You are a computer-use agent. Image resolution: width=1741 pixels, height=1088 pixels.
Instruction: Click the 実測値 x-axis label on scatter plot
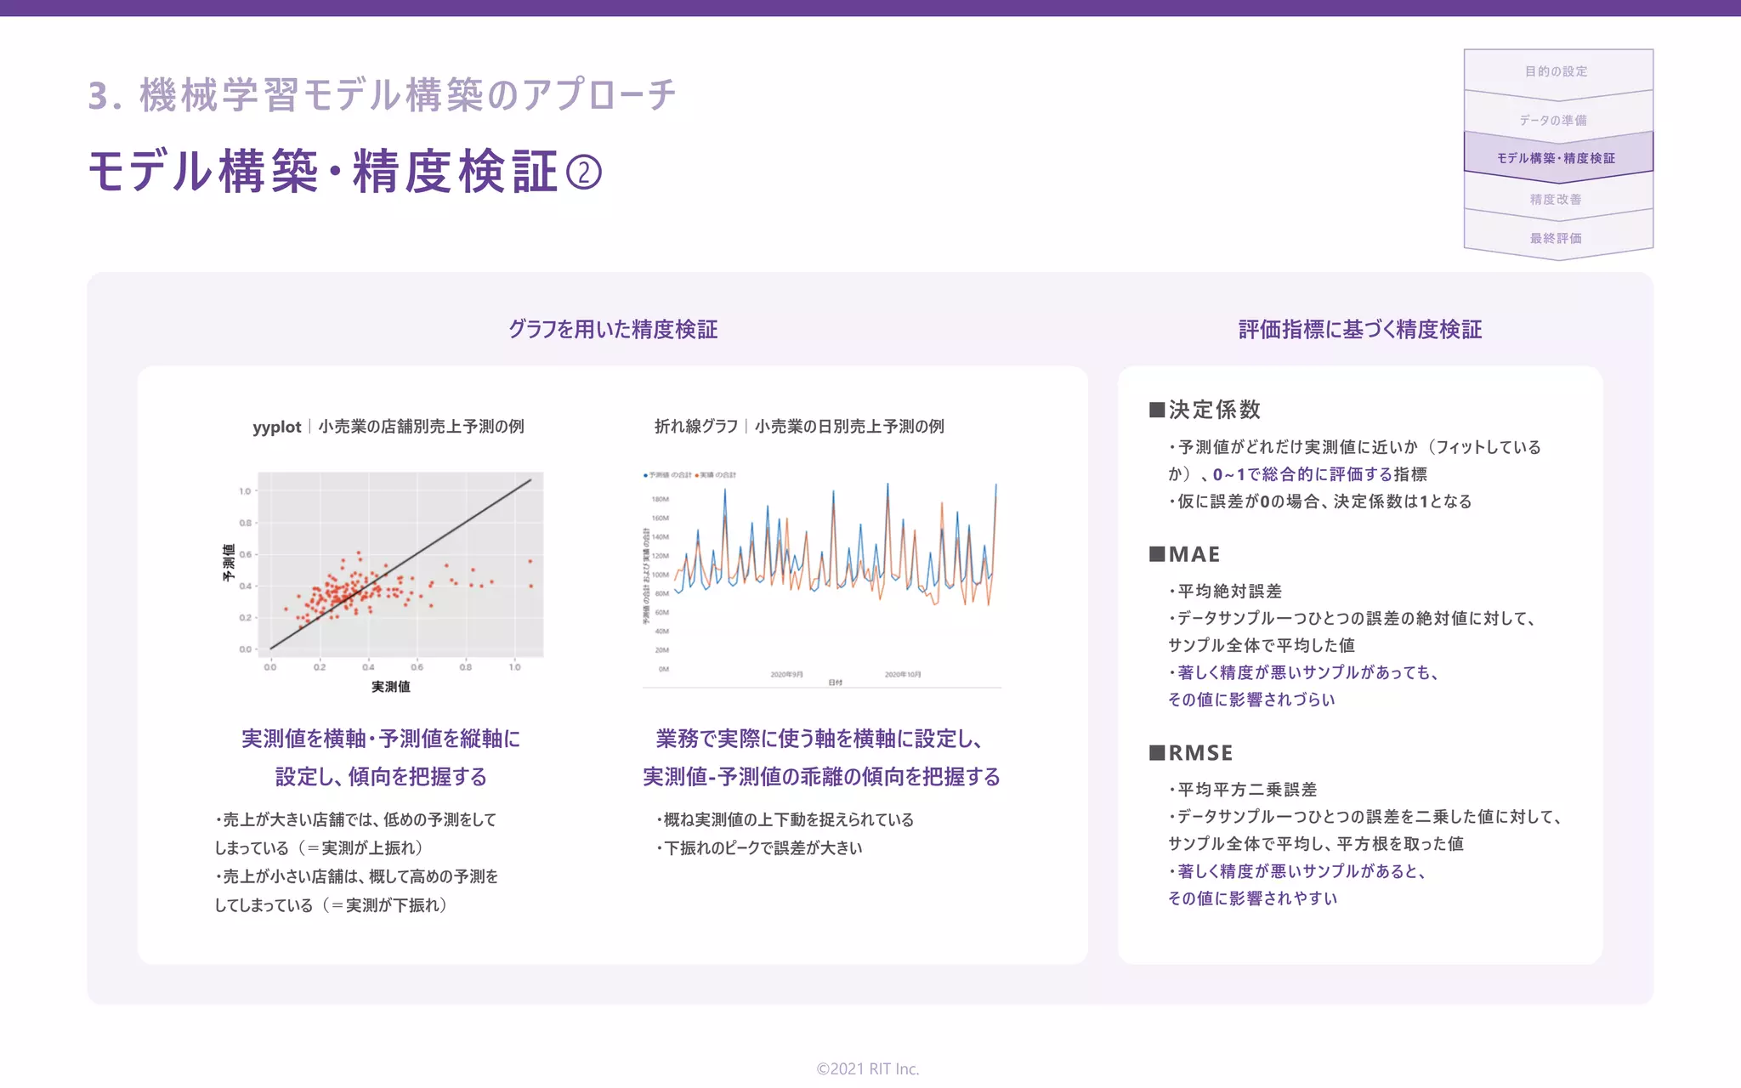point(391,687)
